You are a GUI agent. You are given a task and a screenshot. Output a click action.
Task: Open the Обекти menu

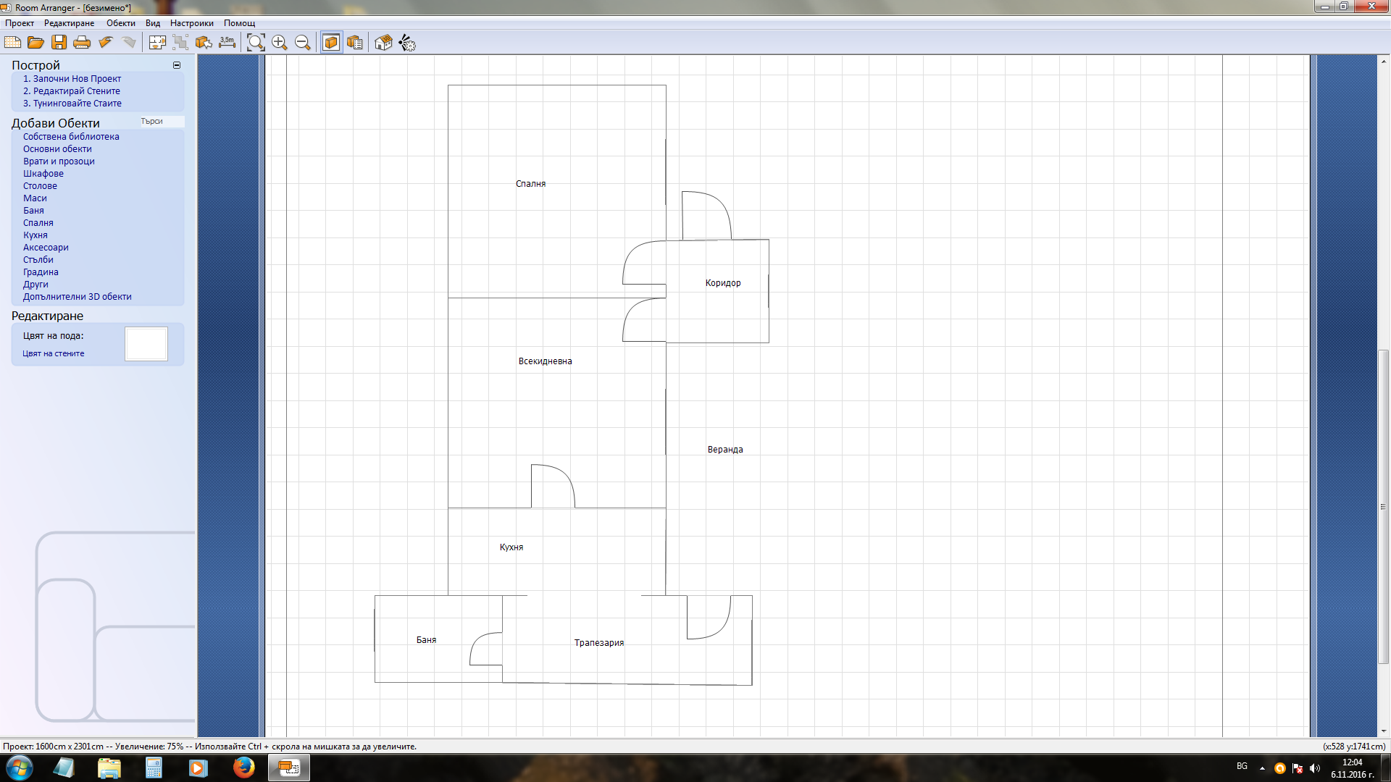[120, 23]
